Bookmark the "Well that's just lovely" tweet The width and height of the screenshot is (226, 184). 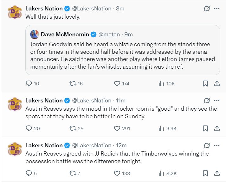[x=205, y=83]
